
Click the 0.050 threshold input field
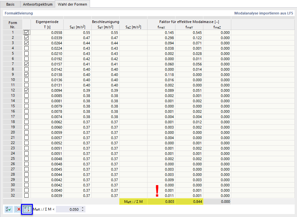click(68, 209)
